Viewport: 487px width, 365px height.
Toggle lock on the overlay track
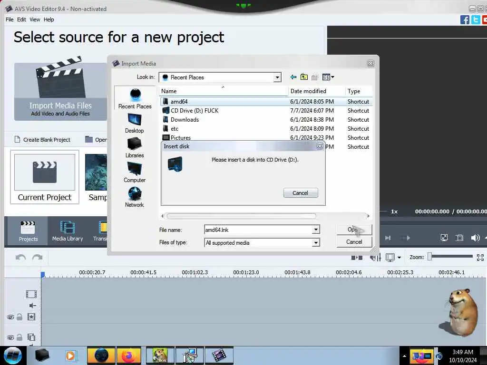click(19, 337)
